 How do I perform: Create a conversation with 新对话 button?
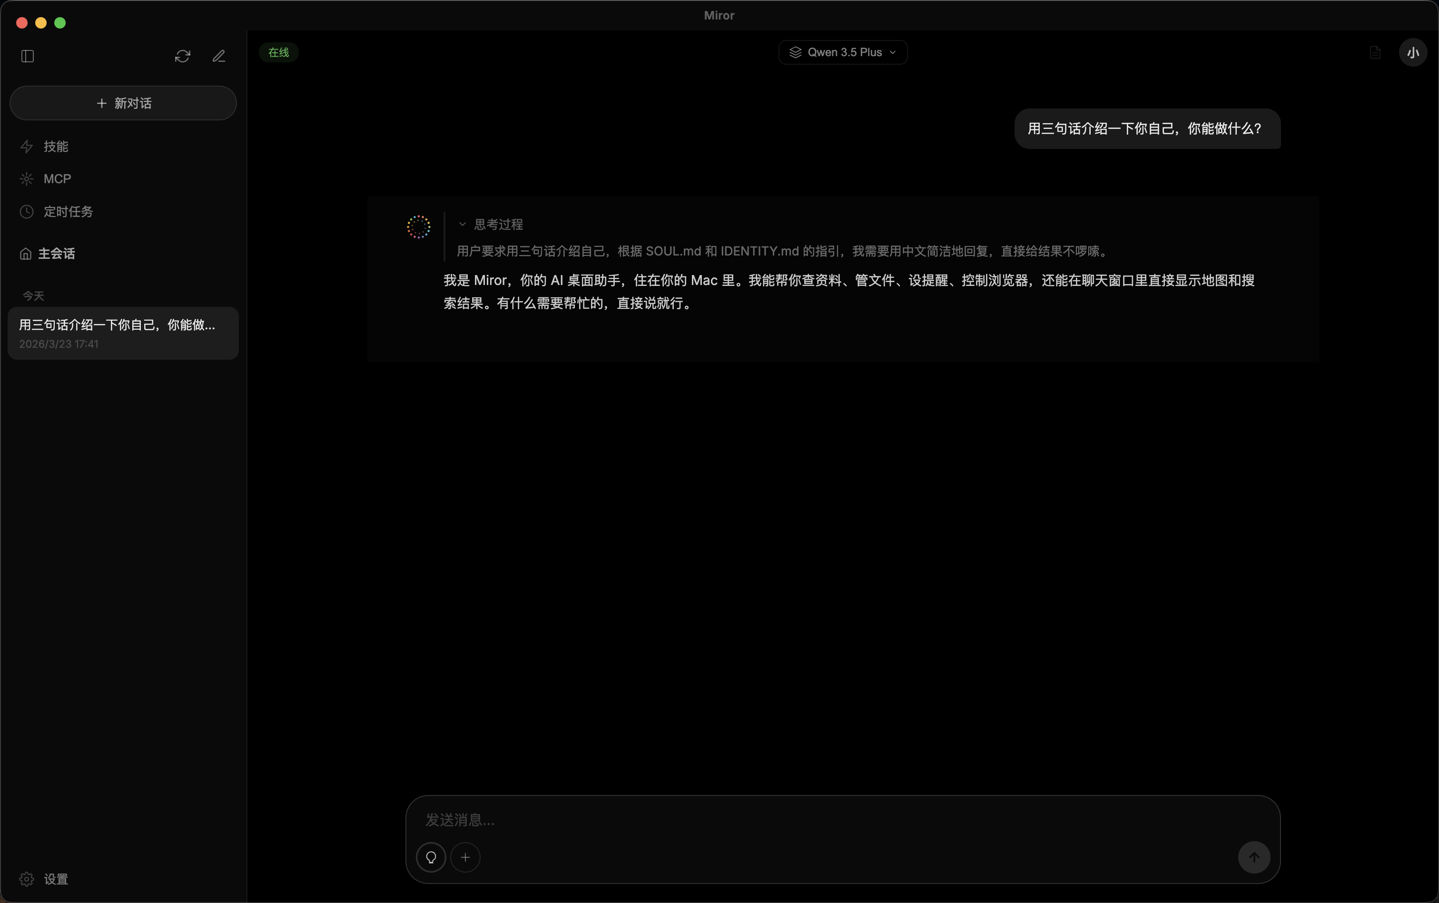[122, 103]
